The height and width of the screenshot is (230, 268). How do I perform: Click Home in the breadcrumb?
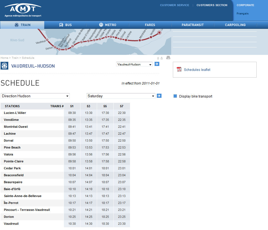pyautogui.click(x=4, y=58)
